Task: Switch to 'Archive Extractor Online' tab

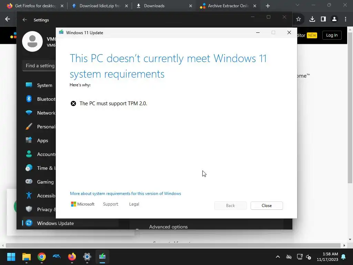Action: (228, 6)
